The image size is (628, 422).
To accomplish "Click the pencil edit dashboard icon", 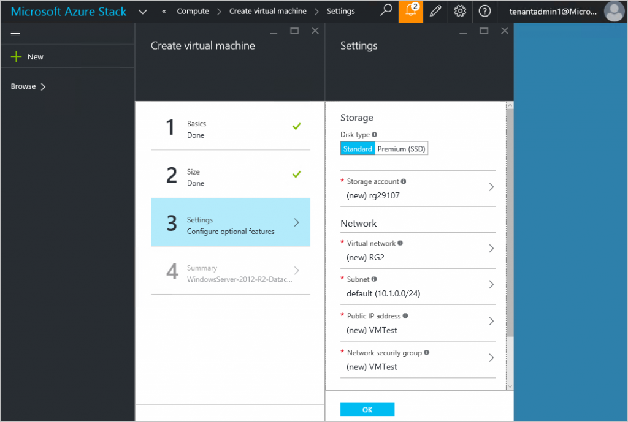I will (x=435, y=11).
